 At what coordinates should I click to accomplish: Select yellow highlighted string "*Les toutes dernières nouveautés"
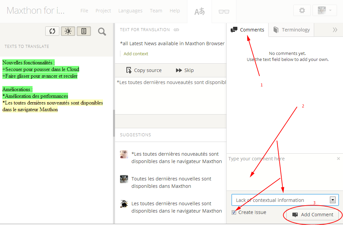[53, 106]
